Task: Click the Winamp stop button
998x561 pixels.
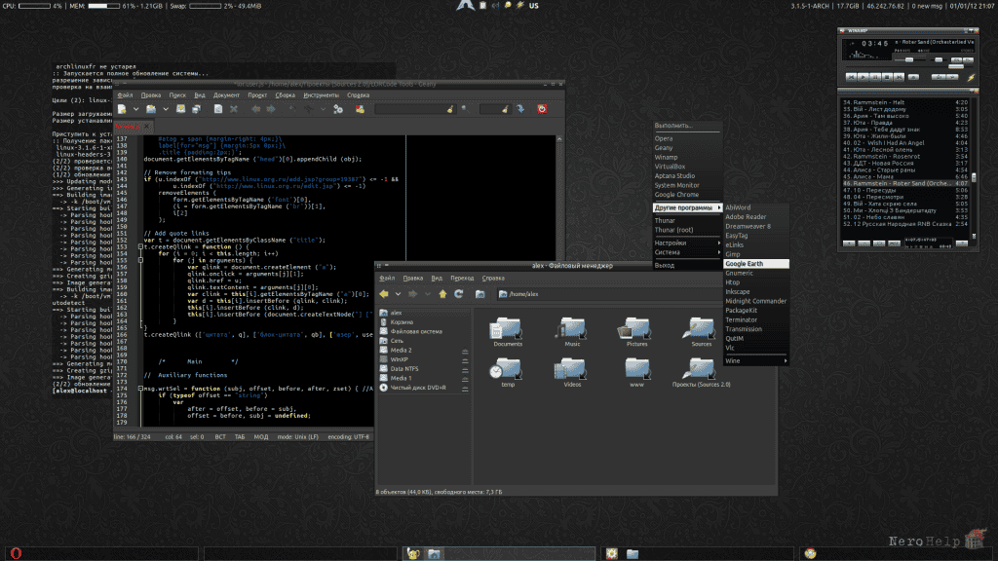Action: click(x=887, y=77)
